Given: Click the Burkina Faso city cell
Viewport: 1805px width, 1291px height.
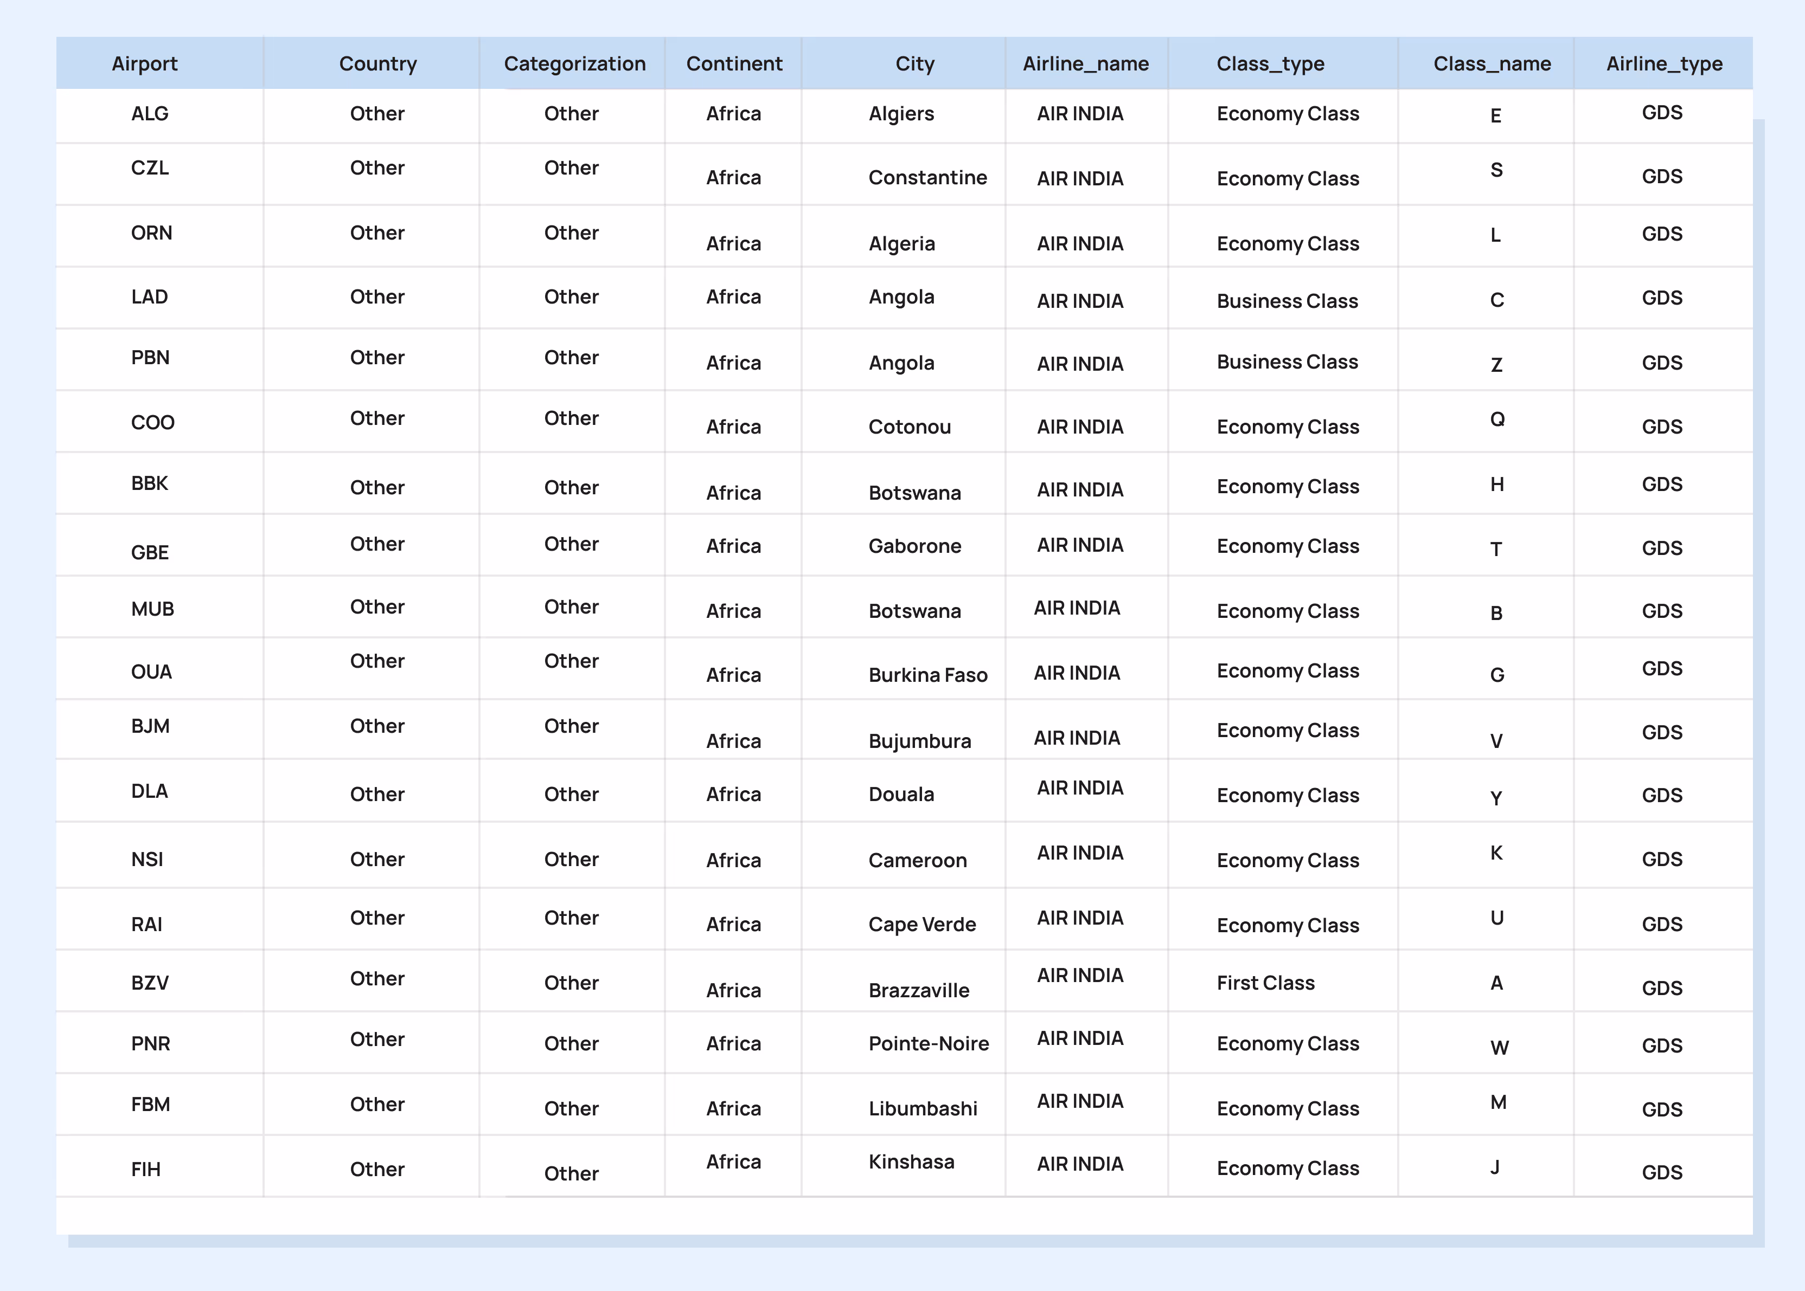Looking at the screenshot, I should (927, 675).
